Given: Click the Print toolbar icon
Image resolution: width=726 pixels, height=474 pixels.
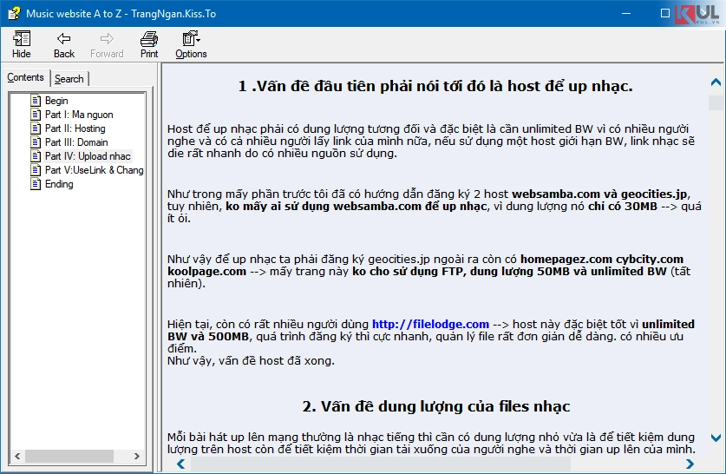Looking at the screenshot, I should point(149,45).
